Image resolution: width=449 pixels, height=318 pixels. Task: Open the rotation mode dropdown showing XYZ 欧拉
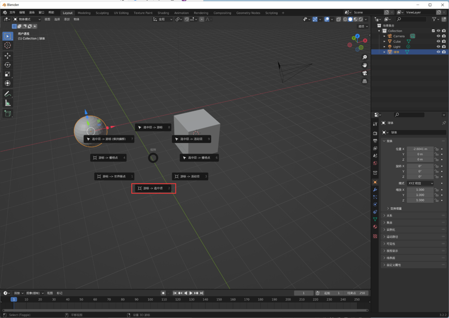tap(420, 183)
